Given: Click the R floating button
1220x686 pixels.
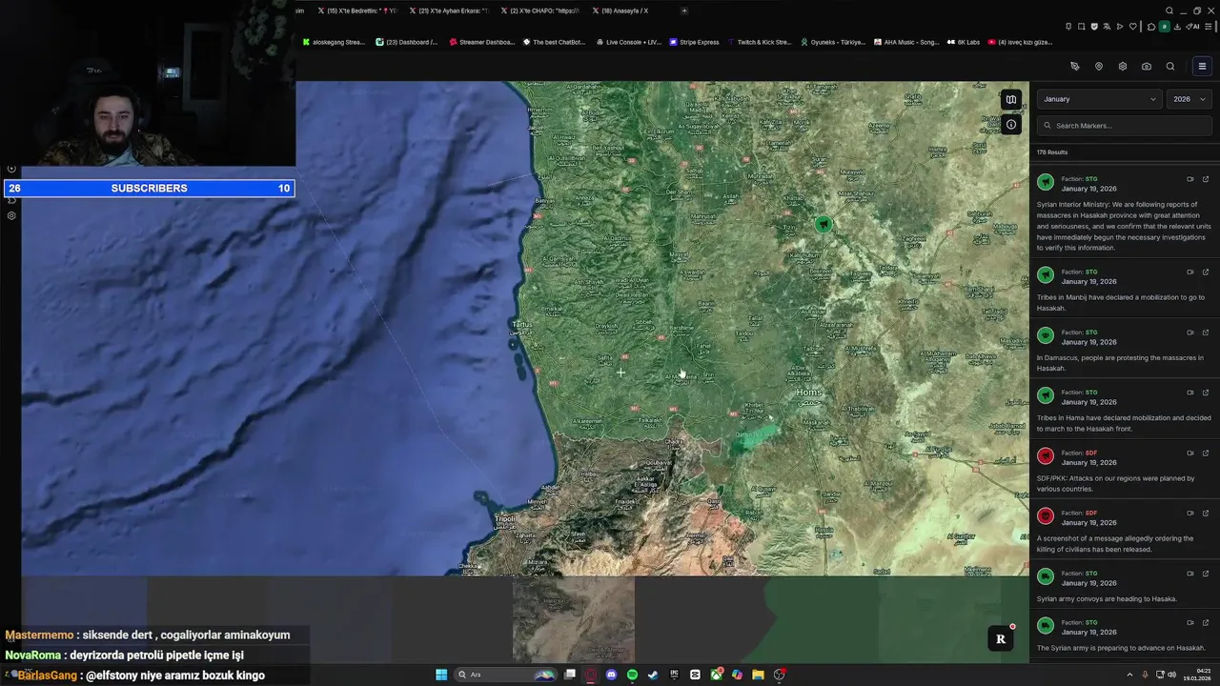Looking at the screenshot, I should pos(1001,639).
